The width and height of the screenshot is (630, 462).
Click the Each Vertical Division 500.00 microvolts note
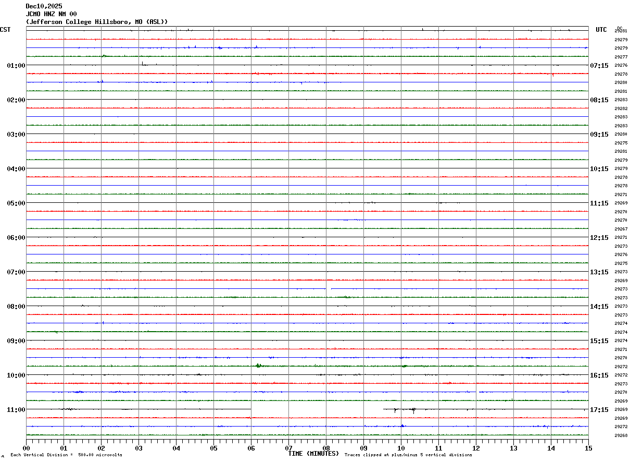pos(66,455)
